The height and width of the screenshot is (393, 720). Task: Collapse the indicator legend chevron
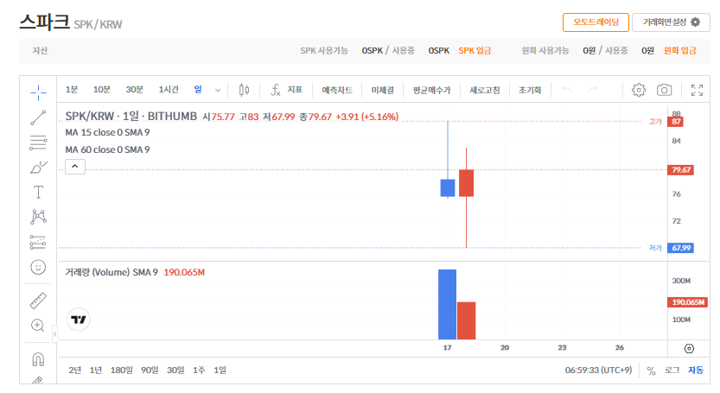coord(75,166)
